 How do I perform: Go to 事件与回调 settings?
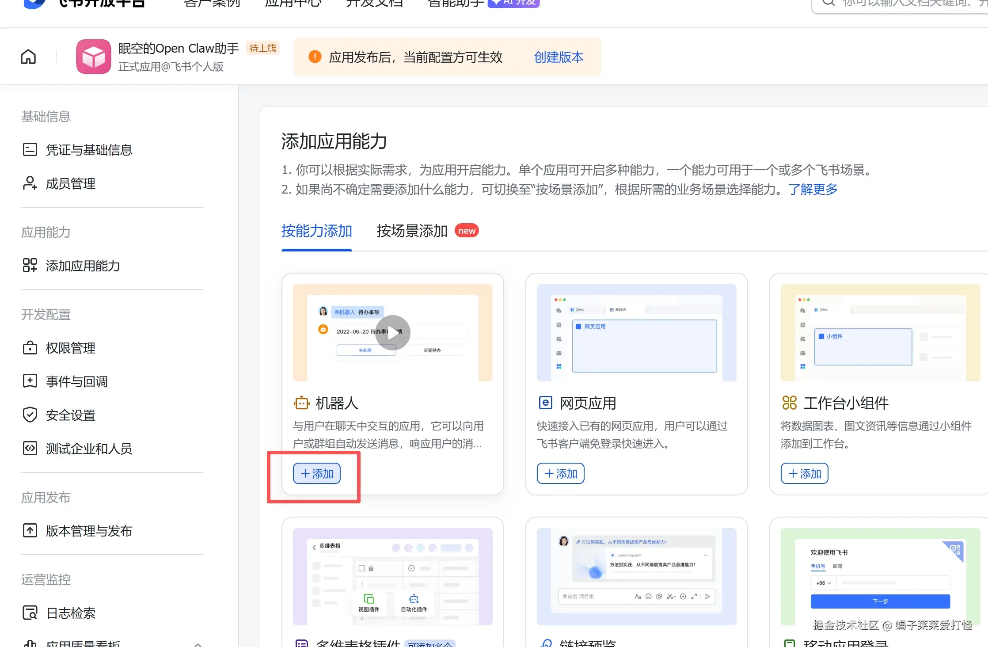(x=76, y=381)
